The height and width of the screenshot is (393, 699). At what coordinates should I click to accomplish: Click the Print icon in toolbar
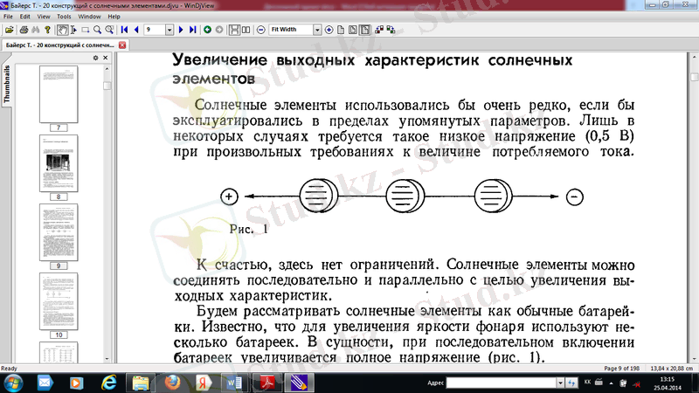24,29
